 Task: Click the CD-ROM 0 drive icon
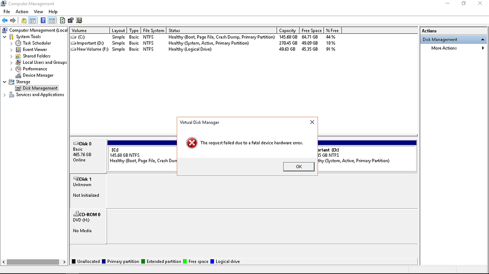[76, 214]
